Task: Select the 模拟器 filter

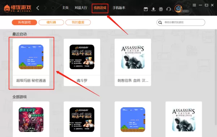Action: point(51,22)
